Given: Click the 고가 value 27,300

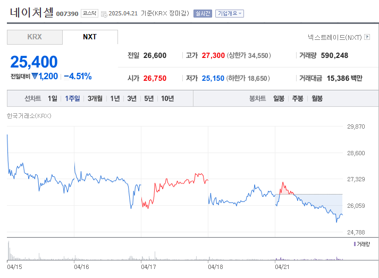Looking at the screenshot, I should (x=213, y=56).
